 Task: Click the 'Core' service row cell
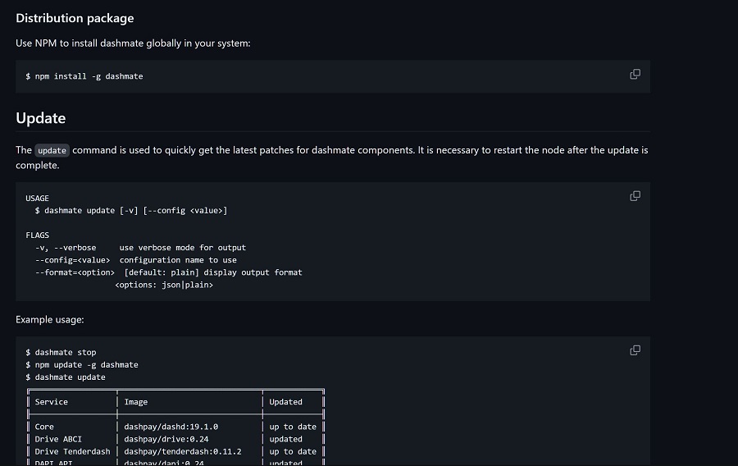pos(44,427)
